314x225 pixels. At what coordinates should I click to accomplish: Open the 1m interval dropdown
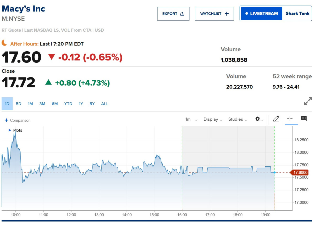pyautogui.click(x=191, y=119)
